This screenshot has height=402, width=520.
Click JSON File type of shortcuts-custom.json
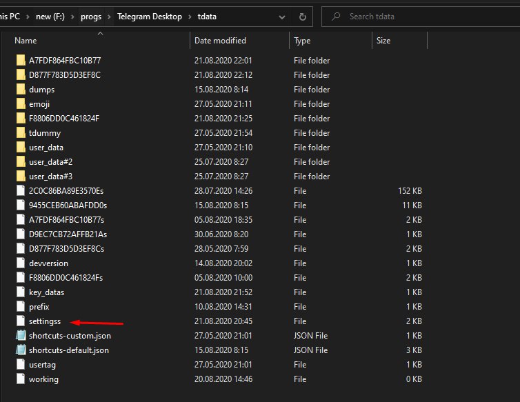pyautogui.click(x=310, y=336)
